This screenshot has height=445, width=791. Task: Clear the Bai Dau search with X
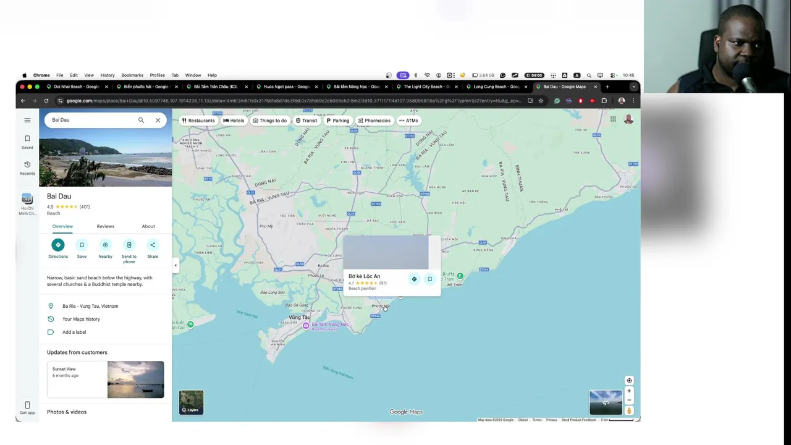158,120
